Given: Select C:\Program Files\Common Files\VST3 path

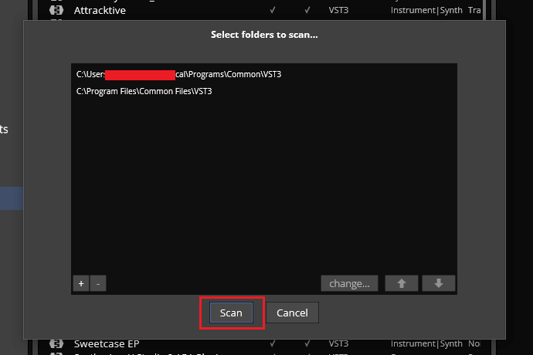Looking at the screenshot, I should click(x=144, y=91).
